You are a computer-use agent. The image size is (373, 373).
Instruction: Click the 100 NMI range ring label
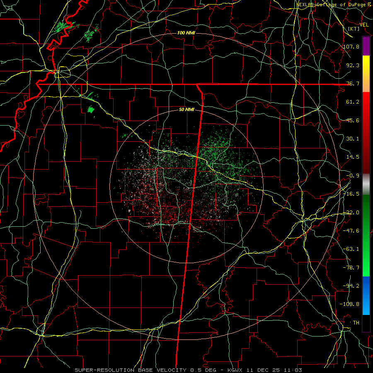[186, 33]
